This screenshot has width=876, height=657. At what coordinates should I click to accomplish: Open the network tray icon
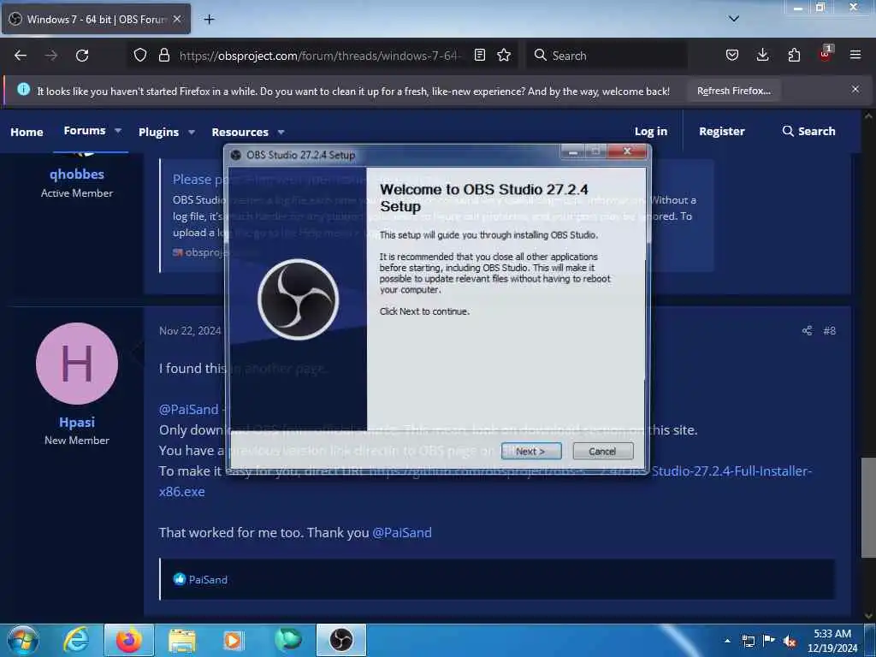coord(748,641)
